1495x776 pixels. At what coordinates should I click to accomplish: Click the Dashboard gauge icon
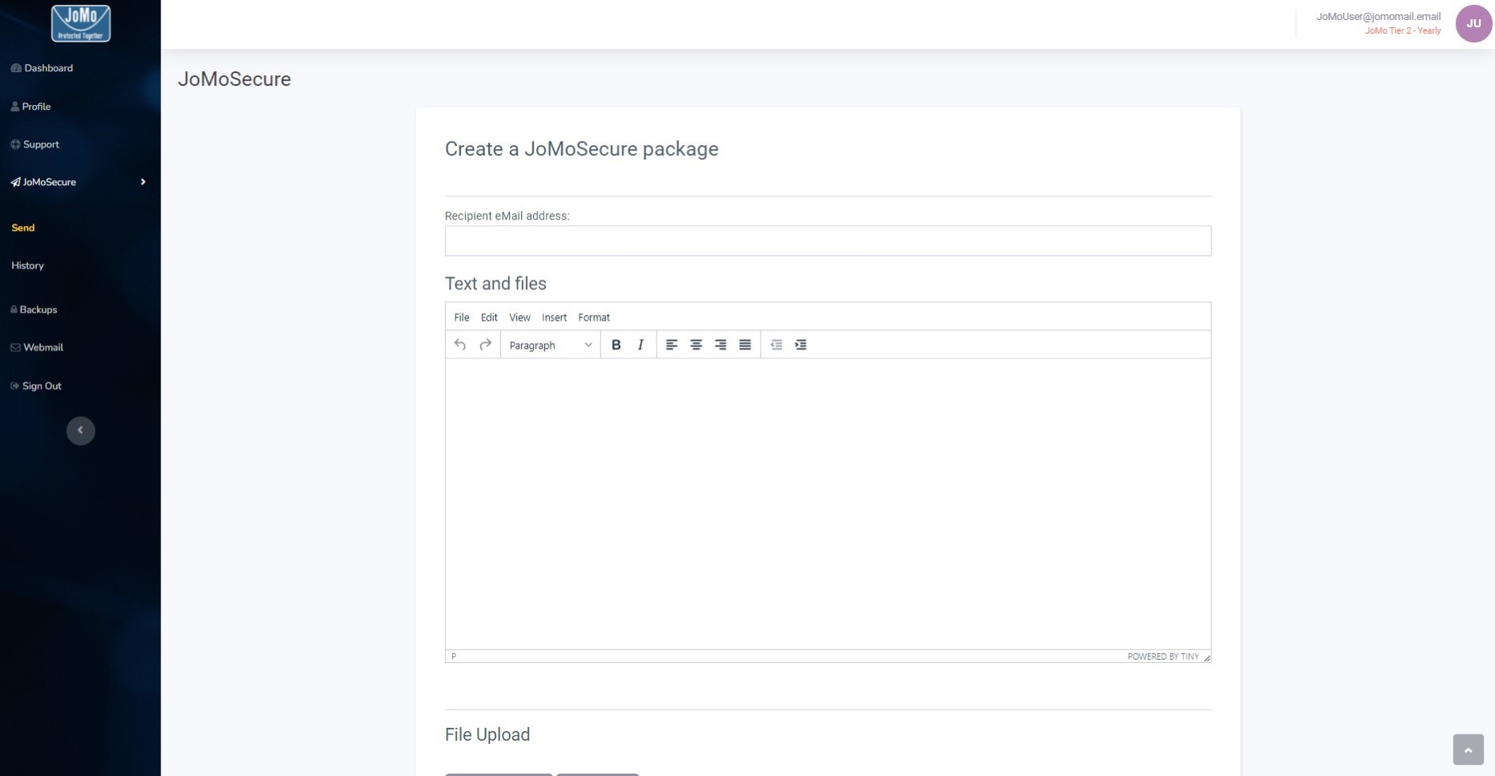point(15,68)
